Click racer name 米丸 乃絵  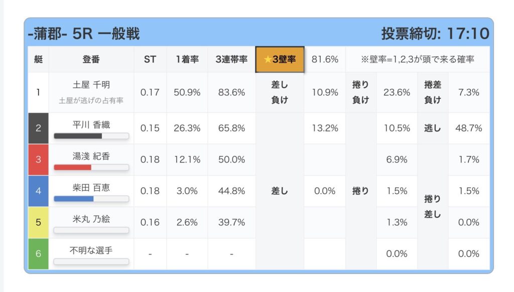click(91, 218)
